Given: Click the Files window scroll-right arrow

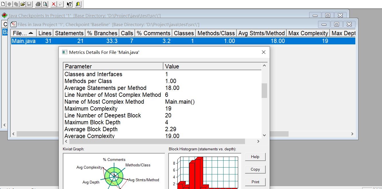Looking at the screenshot, I should click(x=353, y=134).
